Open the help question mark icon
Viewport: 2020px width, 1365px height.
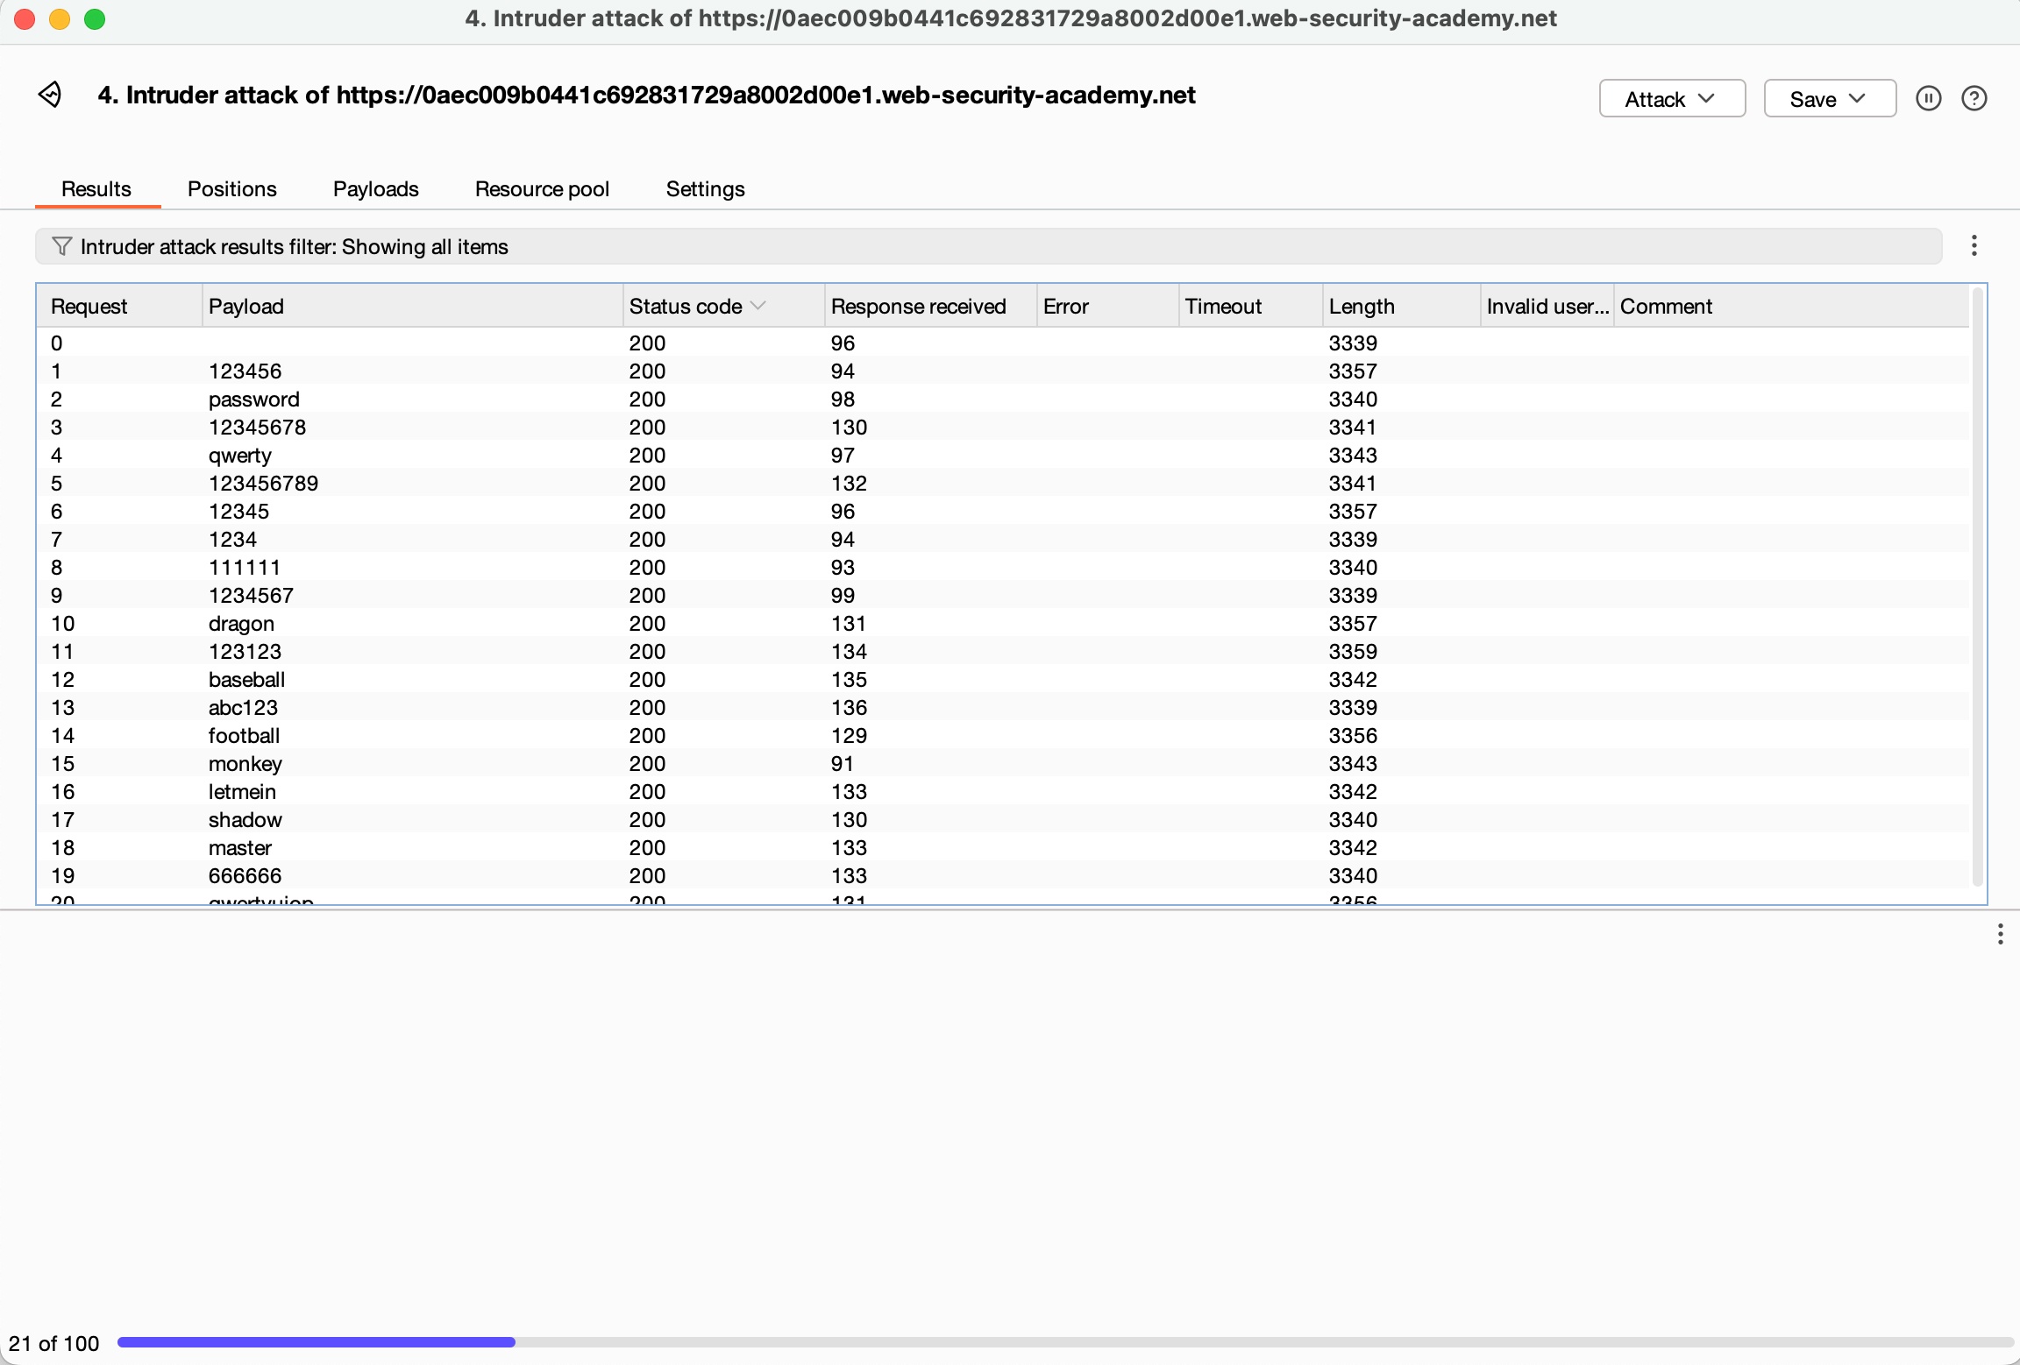[1974, 98]
